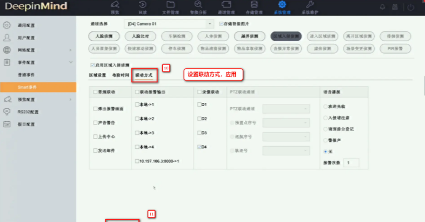Click the power icon at top right
Viewport: 425px width, 222px height.
click(x=411, y=7)
